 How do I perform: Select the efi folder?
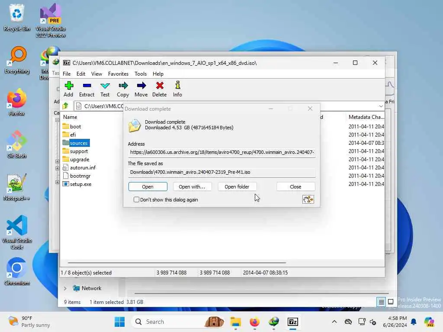pos(69,135)
